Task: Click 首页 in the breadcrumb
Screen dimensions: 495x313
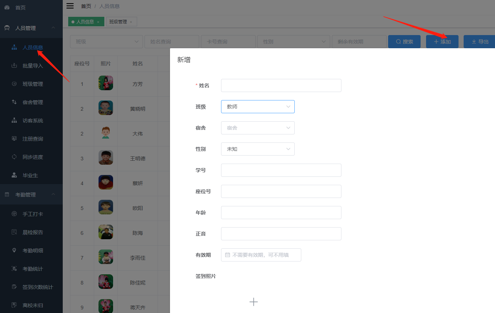Action: point(86,6)
